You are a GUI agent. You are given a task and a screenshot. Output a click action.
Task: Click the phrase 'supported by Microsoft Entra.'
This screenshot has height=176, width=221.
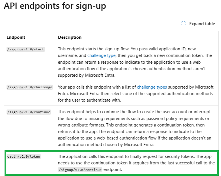[87, 75]
